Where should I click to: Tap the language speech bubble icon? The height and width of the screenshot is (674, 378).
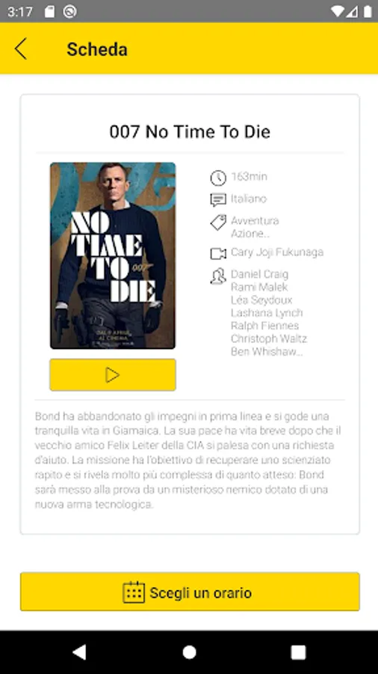[218, 200]
